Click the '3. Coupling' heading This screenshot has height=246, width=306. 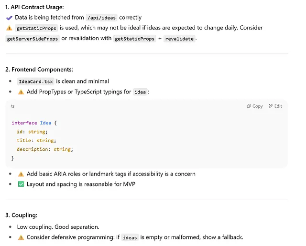[22, 215]
